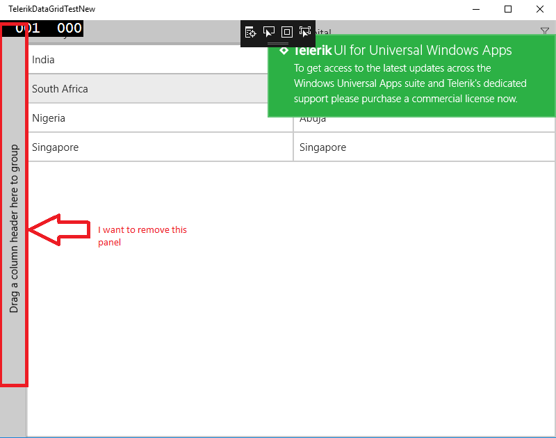Select Singapore in the capital column

point(424,147)
